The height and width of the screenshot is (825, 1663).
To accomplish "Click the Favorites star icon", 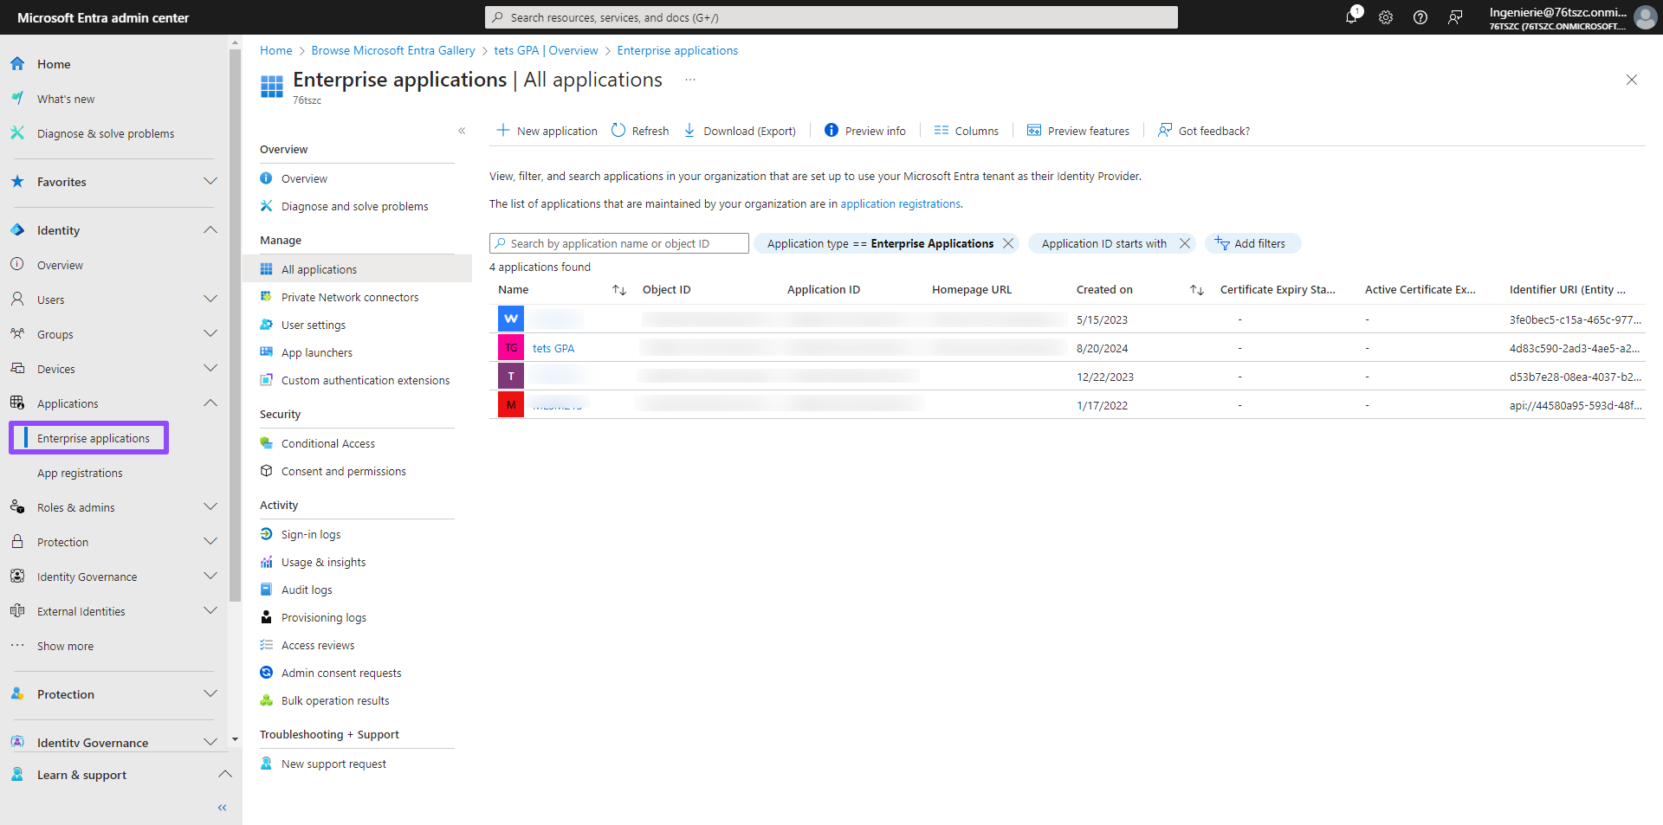I will (x=17, y=181).
